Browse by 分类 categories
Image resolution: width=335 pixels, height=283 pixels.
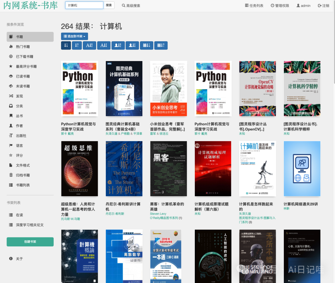tap(30, 106)
